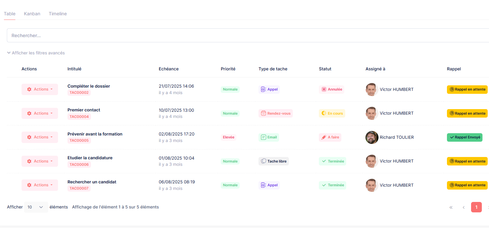The width and height of the screenshot is (489, 228).
Task: Open Actions dropdown for Compléter le dossier
Action: [40, 89]
